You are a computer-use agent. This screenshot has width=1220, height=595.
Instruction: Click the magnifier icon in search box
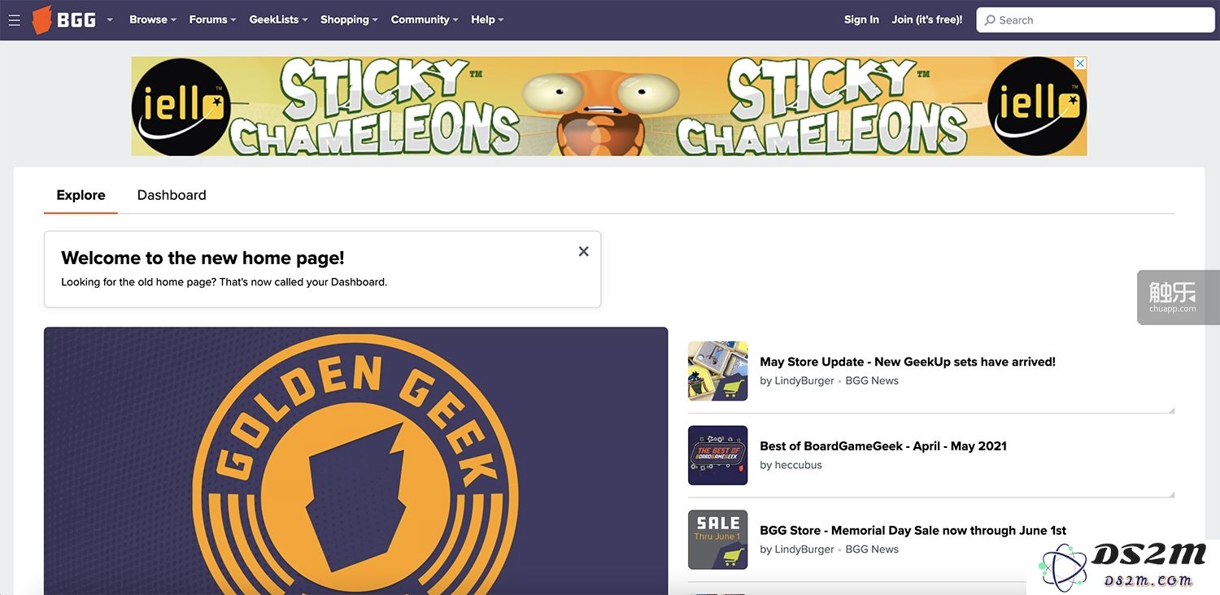990,20
